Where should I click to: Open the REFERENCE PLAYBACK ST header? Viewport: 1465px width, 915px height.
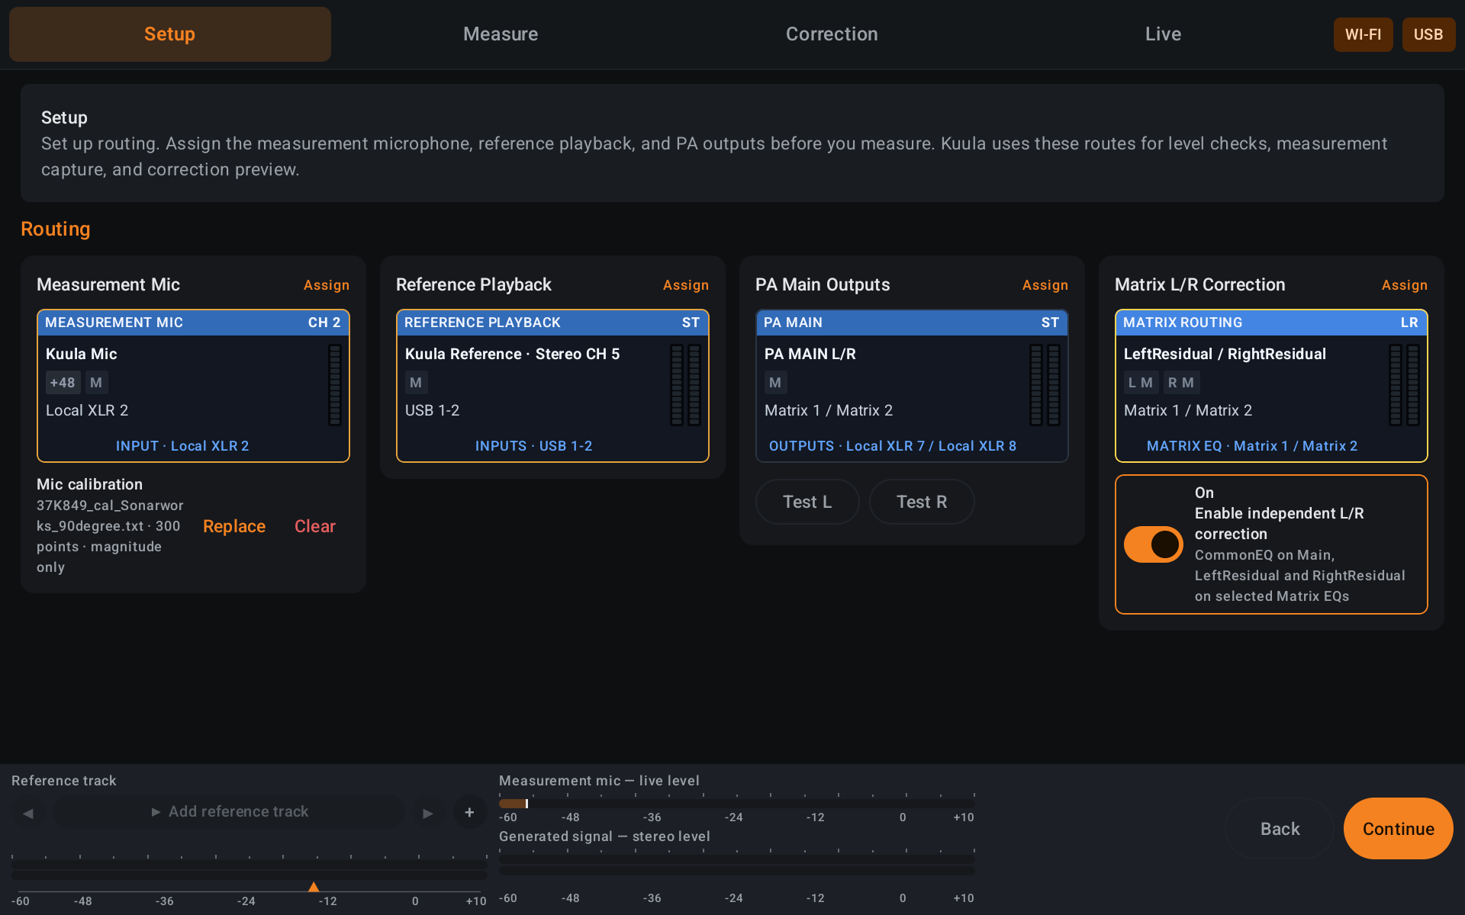[x=552, y=323]
